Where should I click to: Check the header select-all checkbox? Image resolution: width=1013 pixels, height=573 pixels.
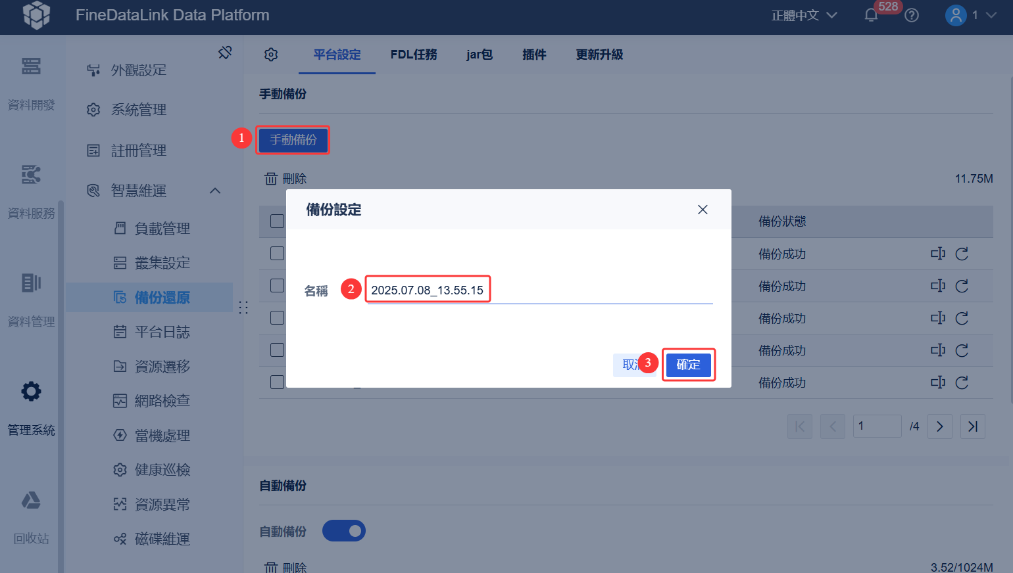(278, 221)
